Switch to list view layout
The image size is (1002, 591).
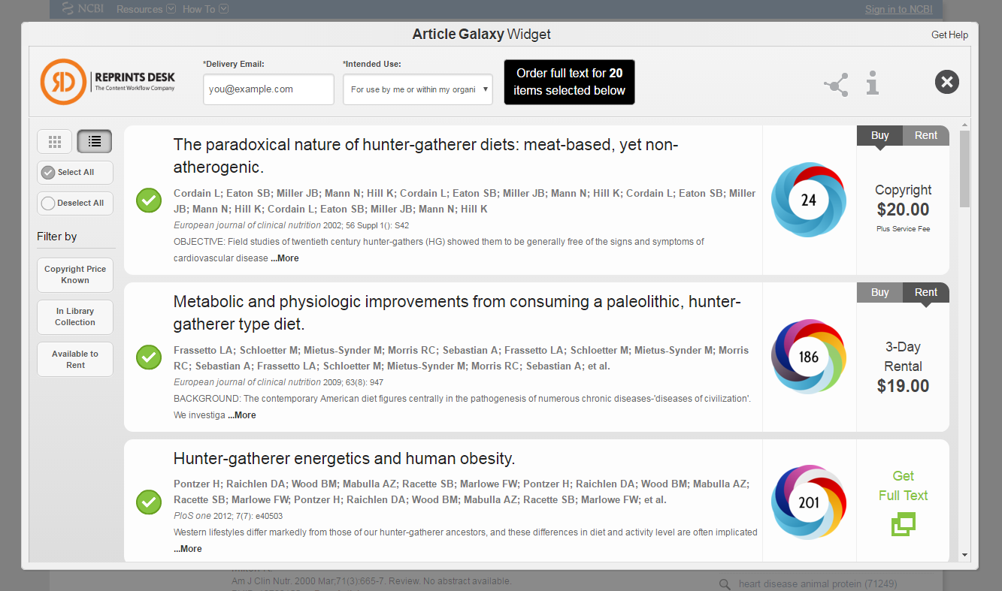[94, 140]
